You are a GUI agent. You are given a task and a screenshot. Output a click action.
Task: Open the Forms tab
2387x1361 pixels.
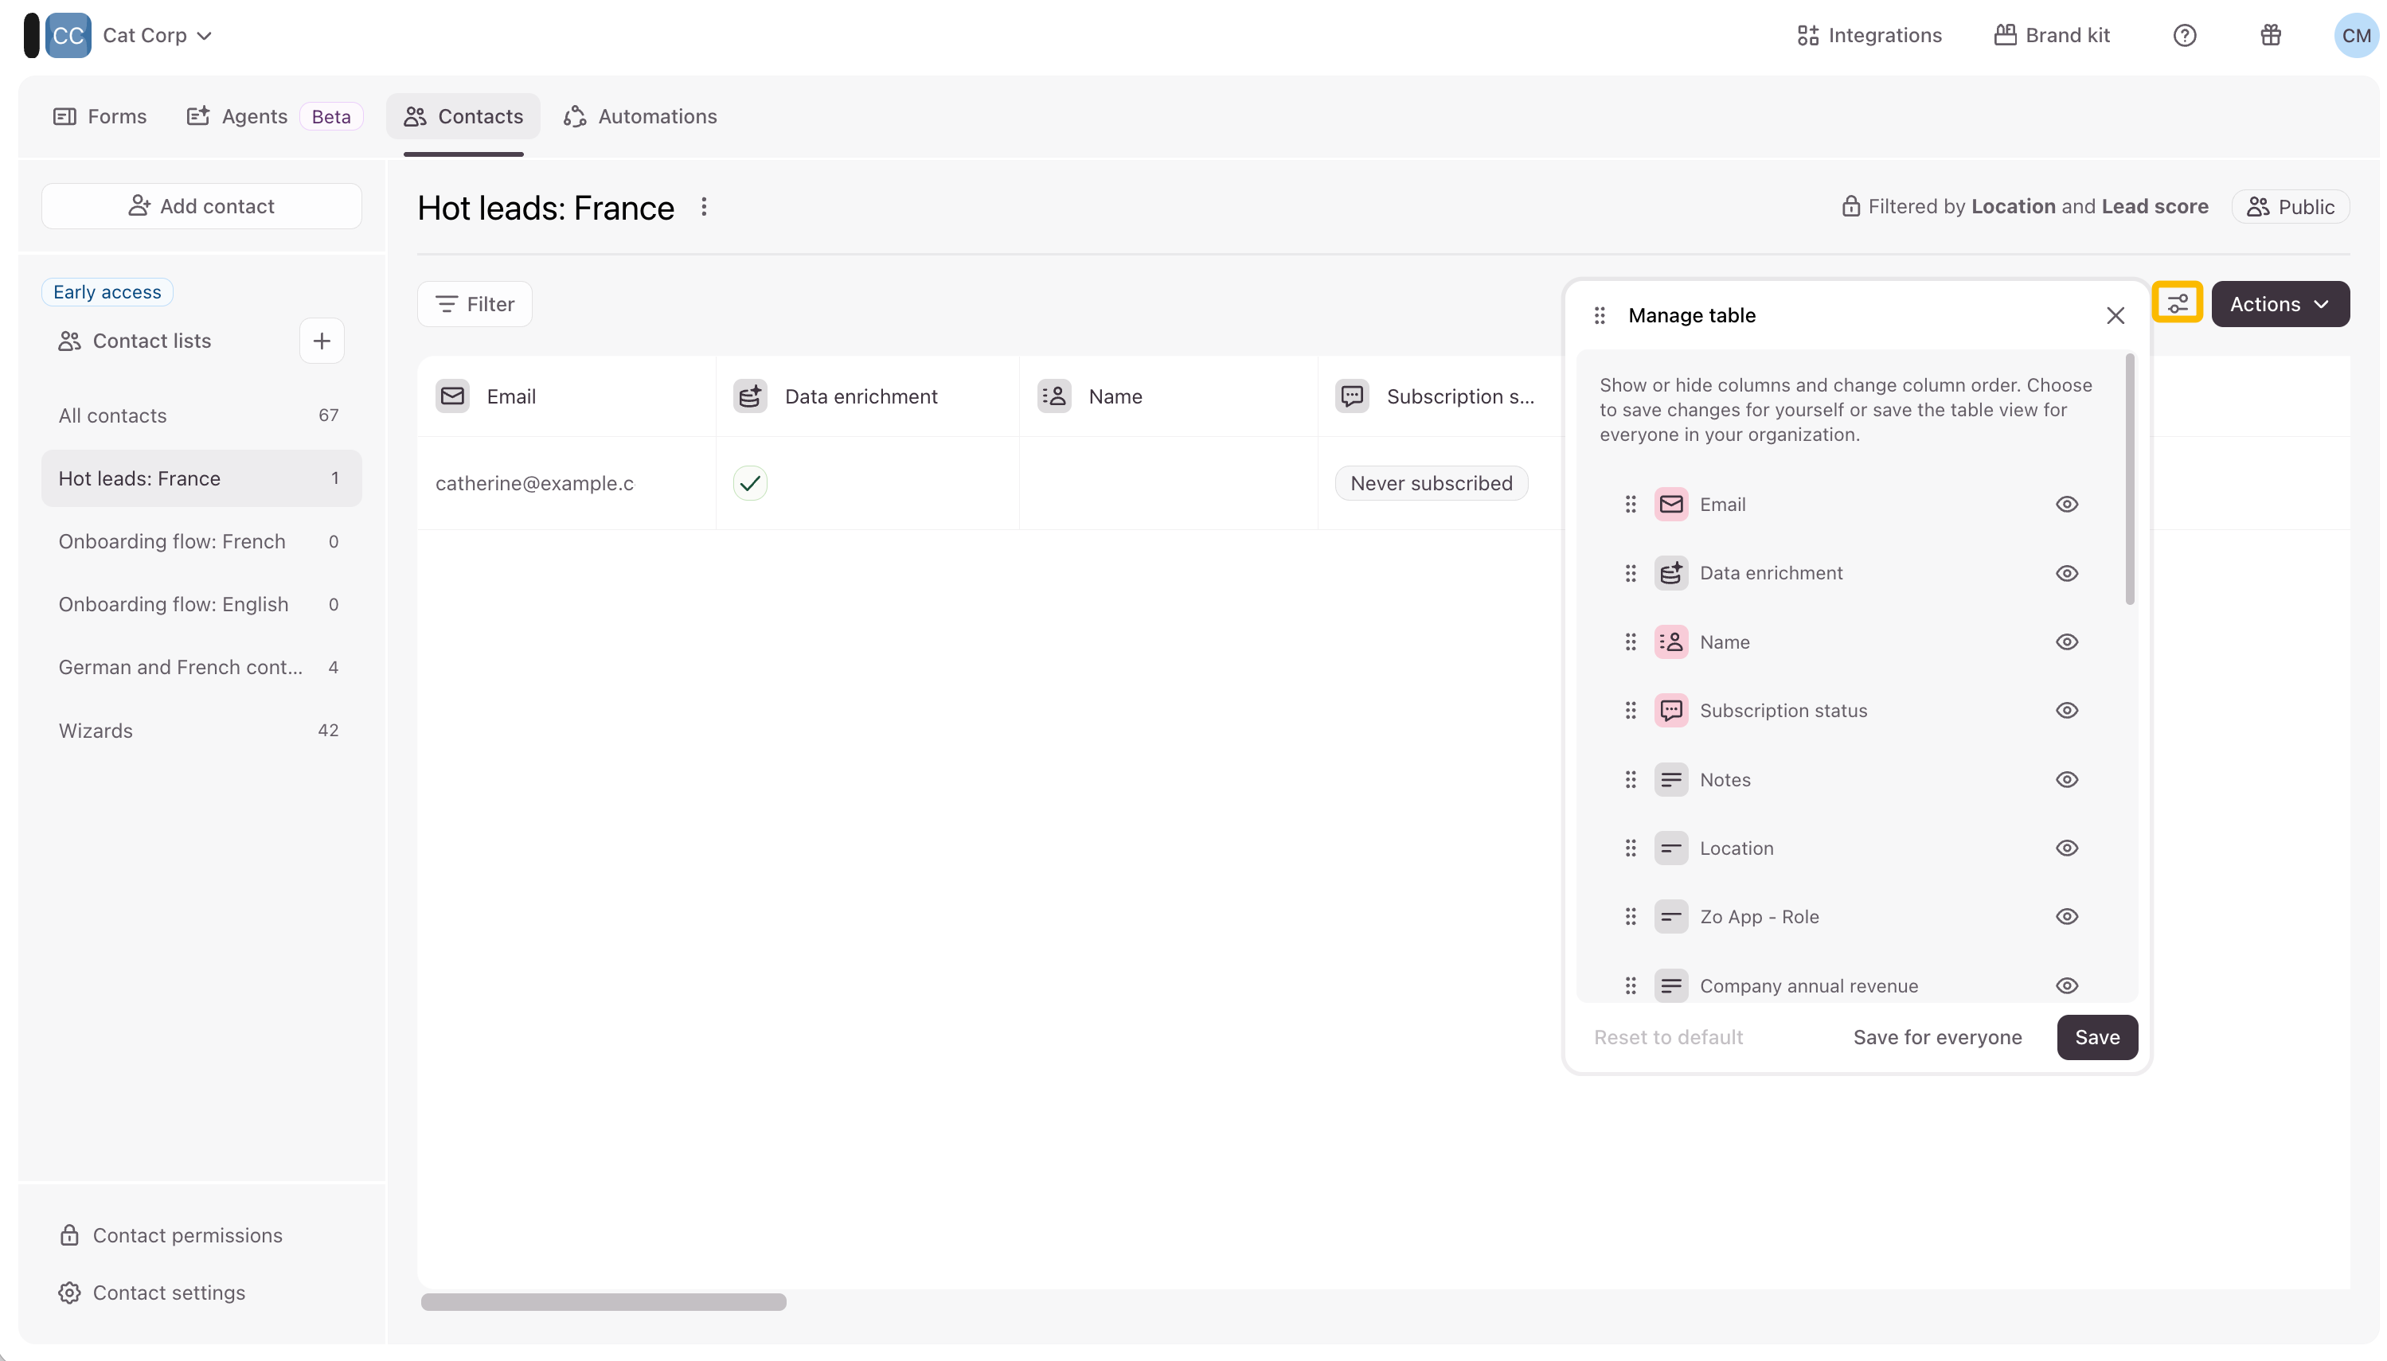click(100, 117)
